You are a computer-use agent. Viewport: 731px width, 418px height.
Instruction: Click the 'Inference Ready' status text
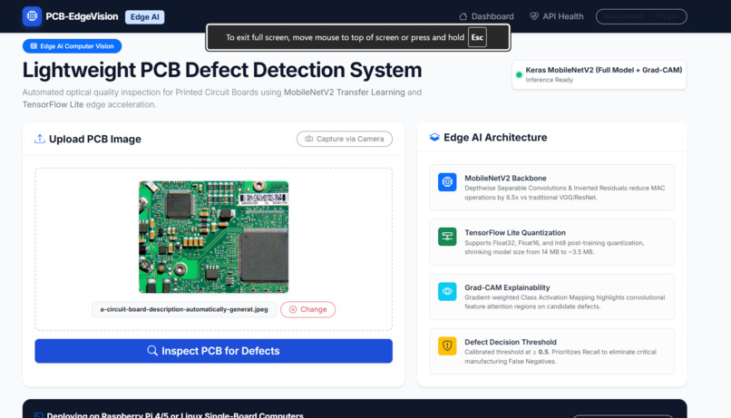550,80
